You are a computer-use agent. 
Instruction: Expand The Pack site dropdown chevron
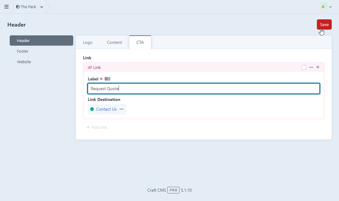pyautogui.click(x=41, y=7)
